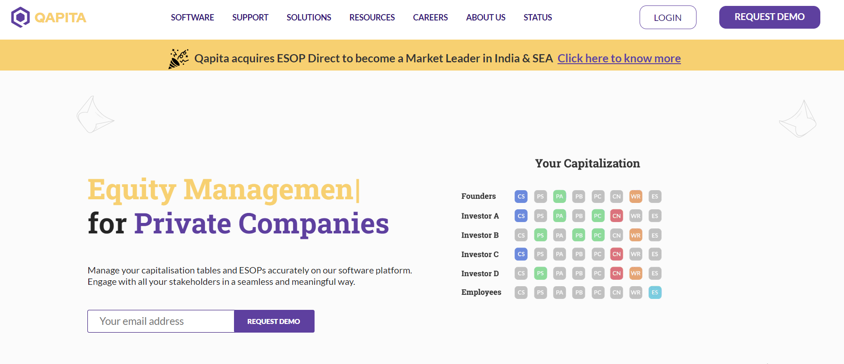The height and width of the screenshot is (364, 844).
Task: Submit Request Demo beside the email field
Action: tap(274, 321)
